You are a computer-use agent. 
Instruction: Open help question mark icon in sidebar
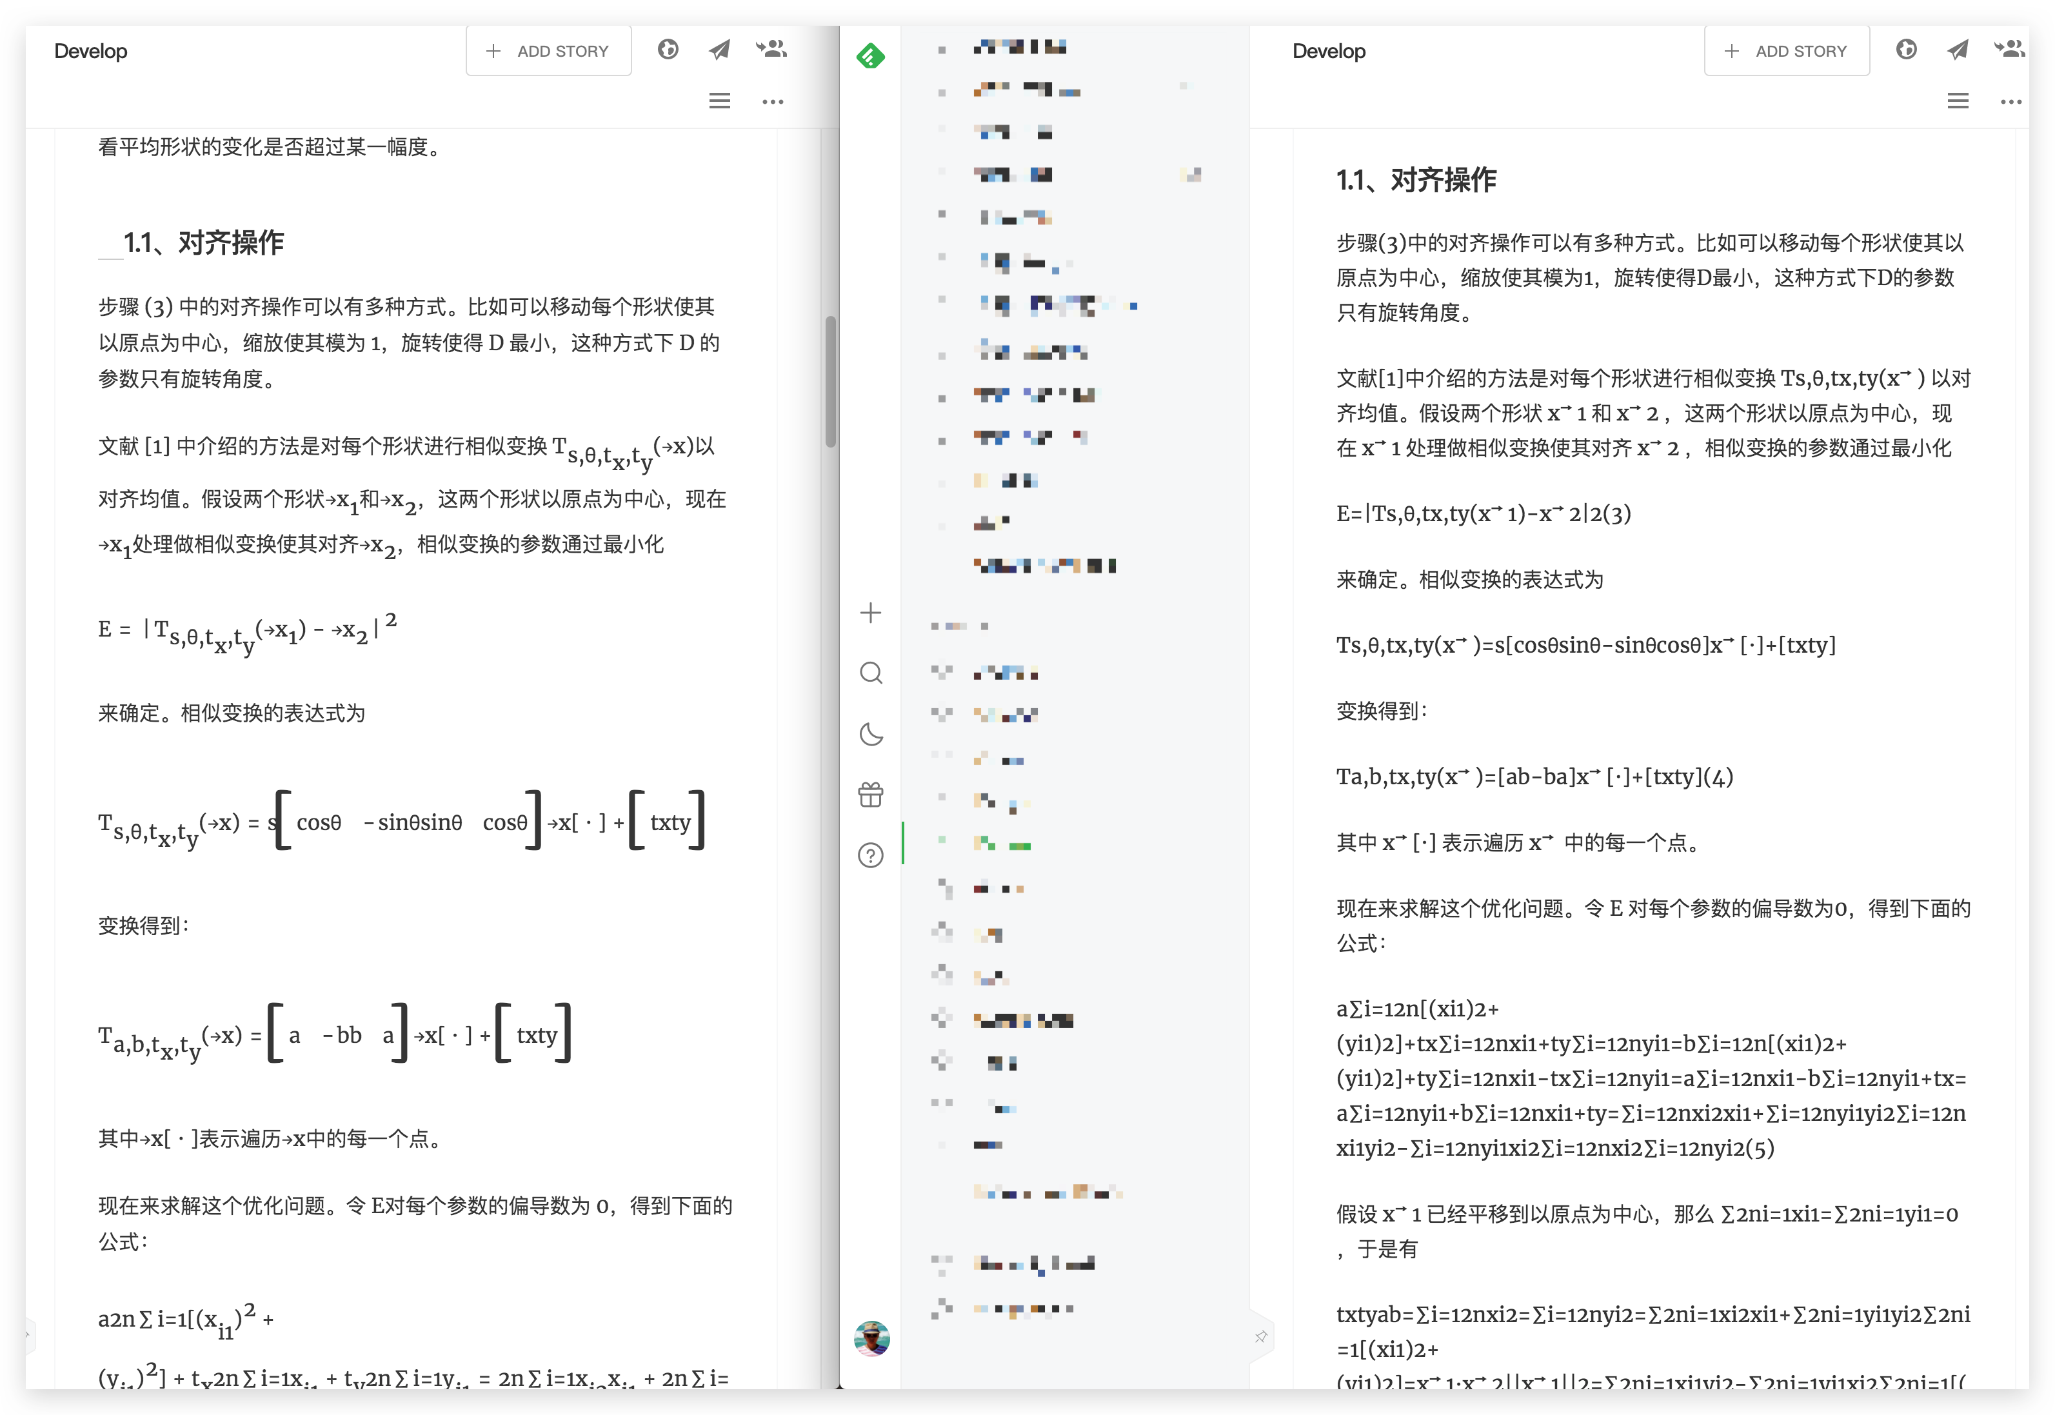(871, 856)
